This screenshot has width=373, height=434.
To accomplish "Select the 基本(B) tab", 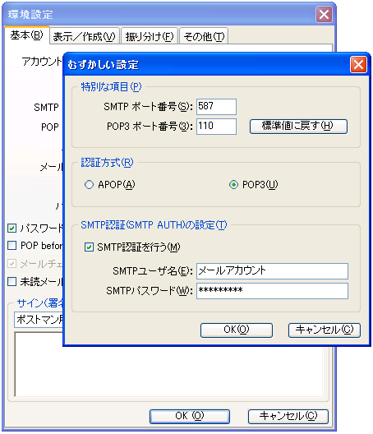I will click(x=26, y=35).
